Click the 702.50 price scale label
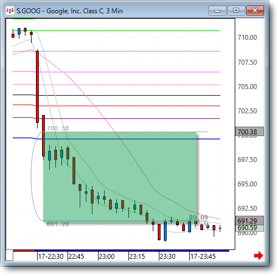This screenshot has width=279, height=276. tap(247, 111)
